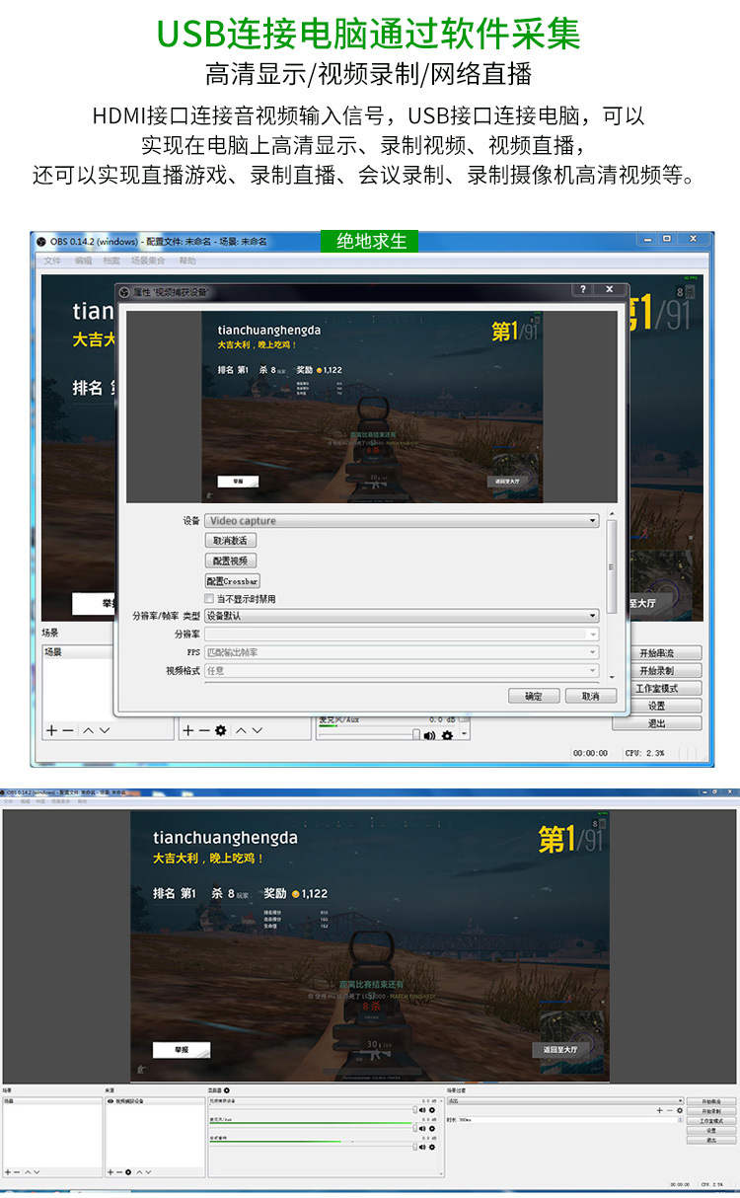
Task: Open mixer header gear in lower OBS window
Action: click(227, 1090)
